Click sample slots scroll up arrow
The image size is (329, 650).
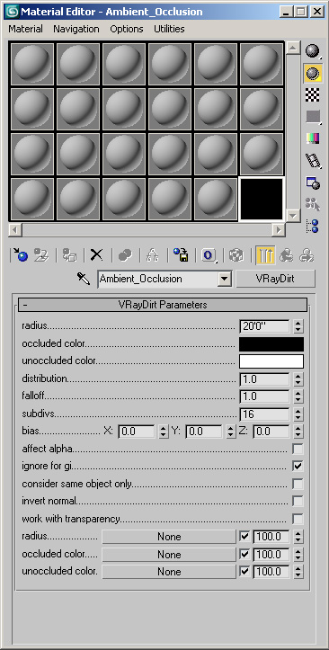tap(293, 48)
